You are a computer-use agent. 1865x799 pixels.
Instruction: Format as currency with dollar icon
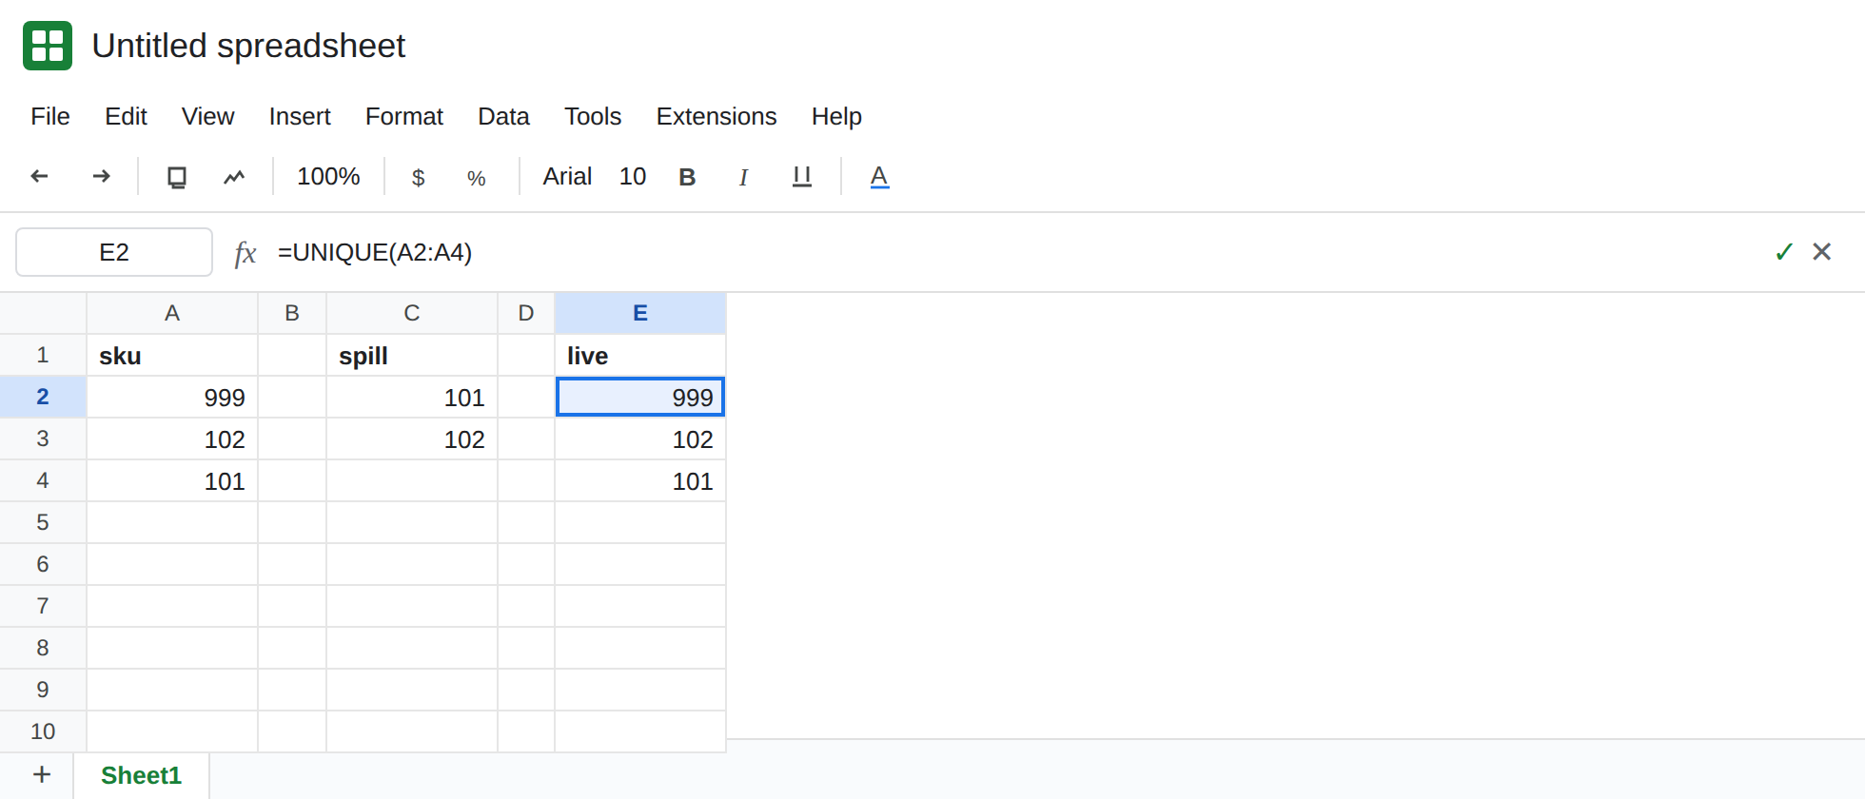click(x=418, y=178)
